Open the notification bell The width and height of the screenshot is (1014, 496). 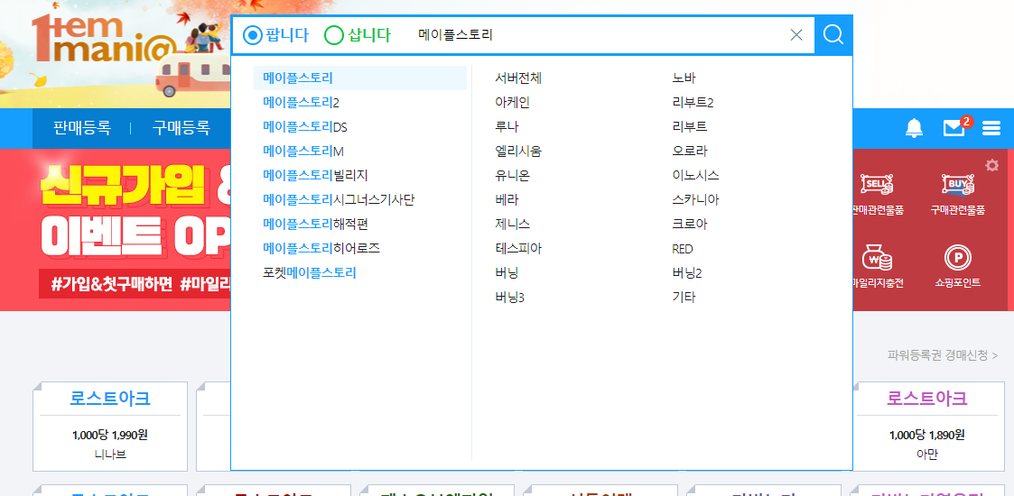[914, 128]
